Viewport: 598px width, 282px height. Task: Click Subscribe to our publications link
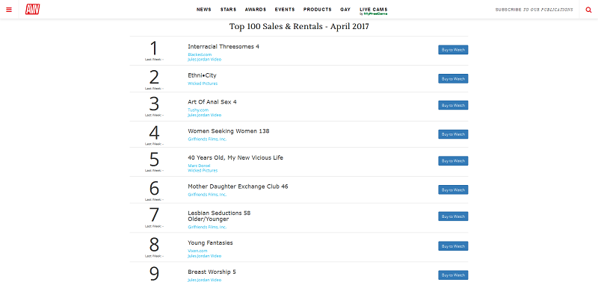coord(534,10)
